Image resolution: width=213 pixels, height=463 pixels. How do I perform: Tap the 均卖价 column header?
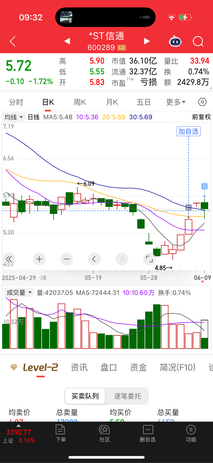pyautogui.click(x=19, y=412)
